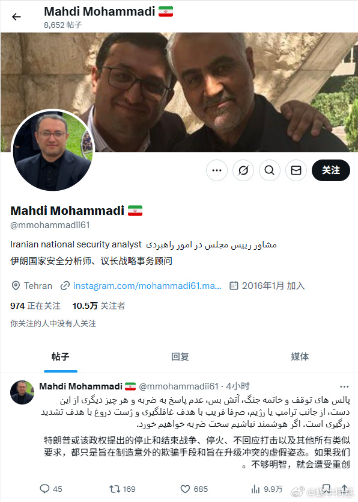Open the post's three-dot menu
The height and width of the screenshot is (502, 358).
344,386
